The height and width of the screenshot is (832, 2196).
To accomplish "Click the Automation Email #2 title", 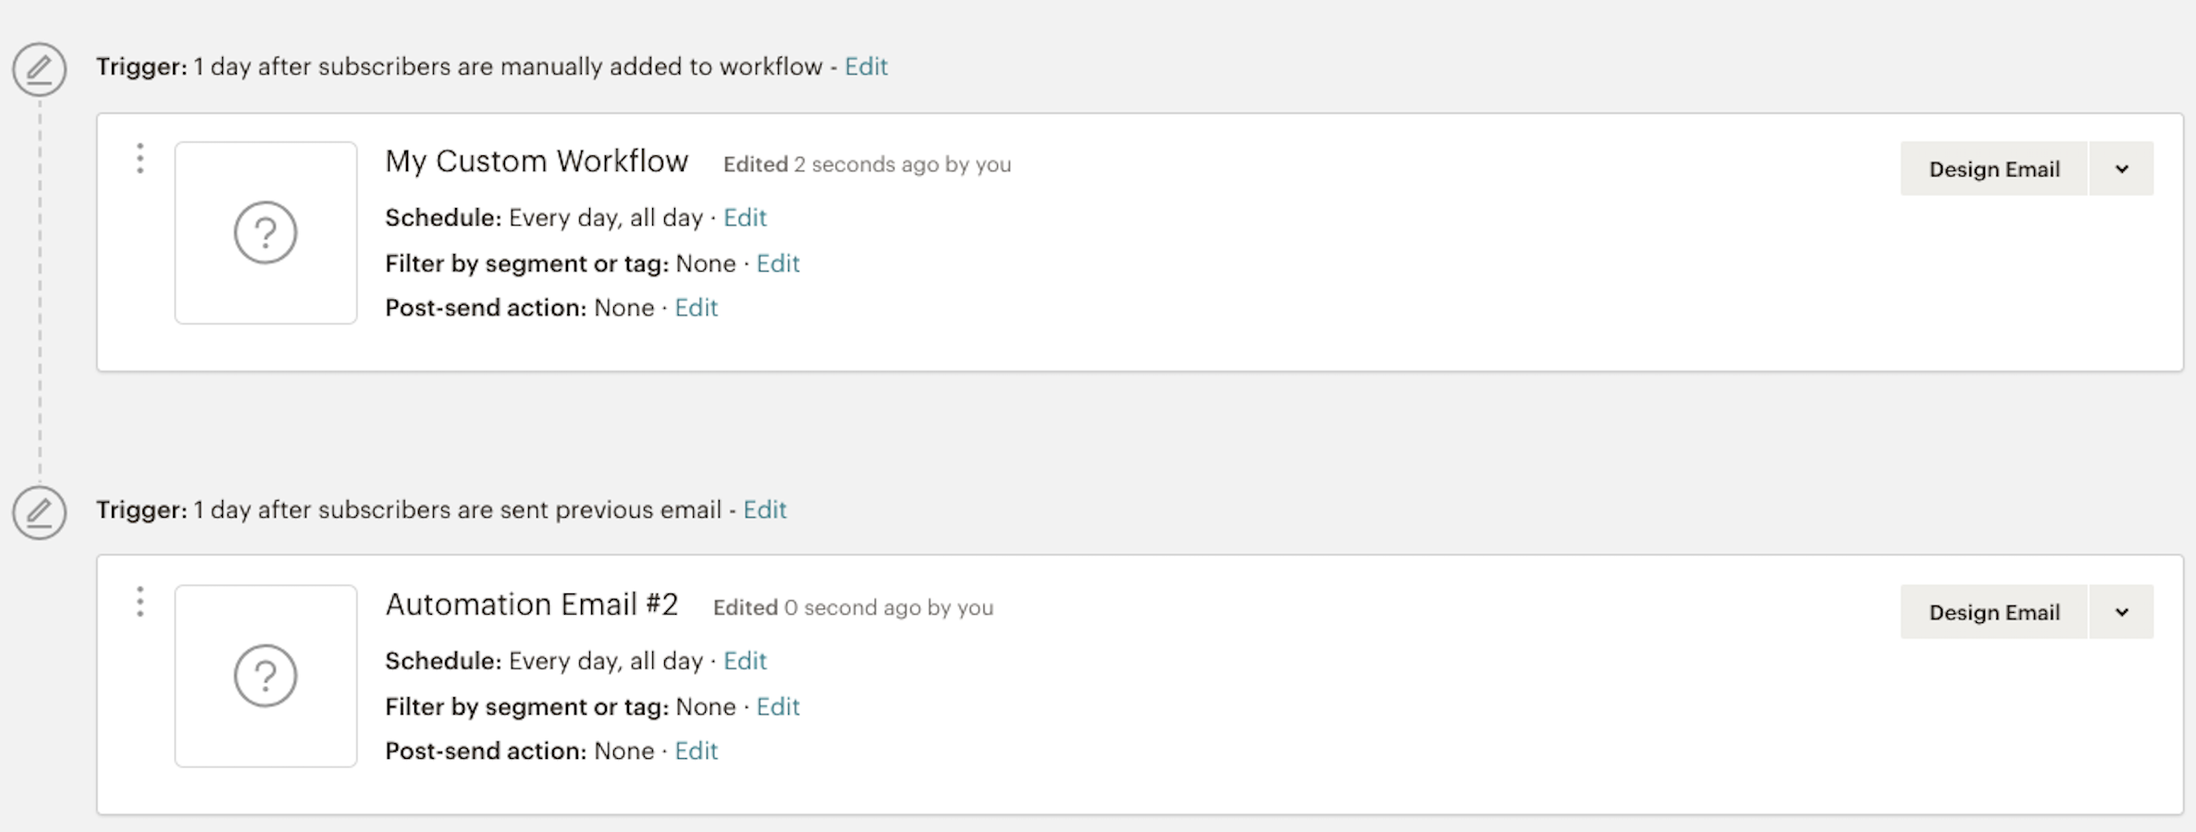I will point(532,605).
